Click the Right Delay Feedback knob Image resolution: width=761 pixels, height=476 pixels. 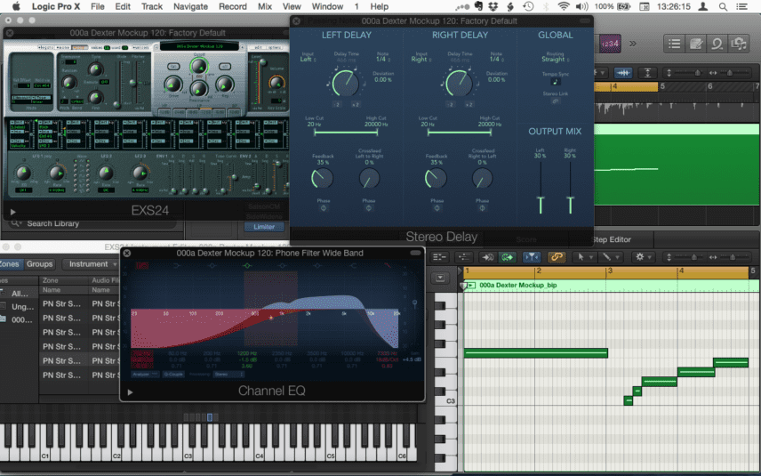[x=436, y=178]
